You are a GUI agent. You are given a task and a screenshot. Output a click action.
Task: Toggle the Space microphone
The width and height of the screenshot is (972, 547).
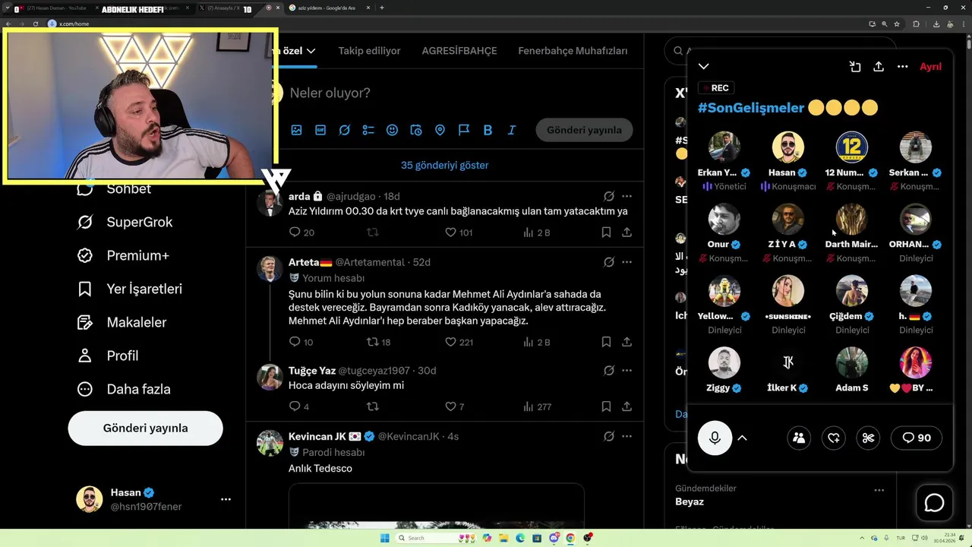tap(715, 438)
